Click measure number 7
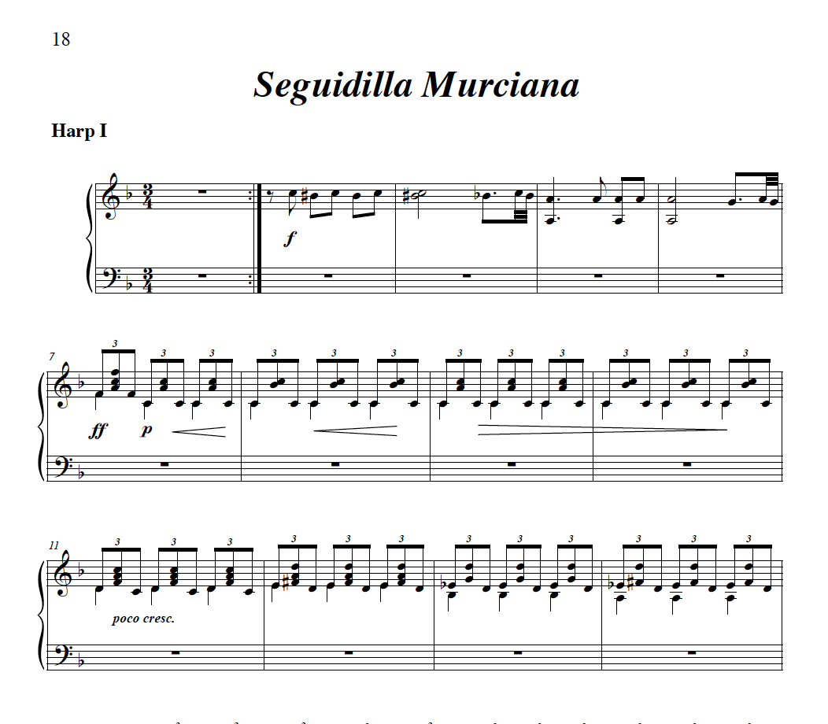The width and height of the screenshot is (828, 724). pyautogui.click(x=52, y=357)
